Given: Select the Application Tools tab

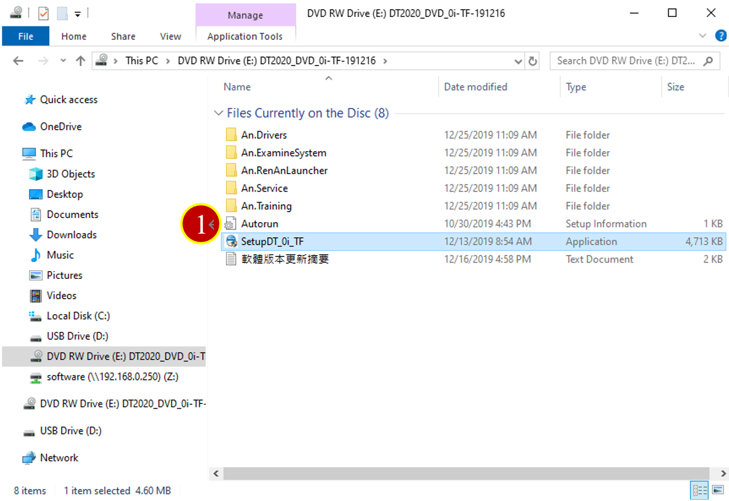Looking at the screenshot, I should 245,36.
